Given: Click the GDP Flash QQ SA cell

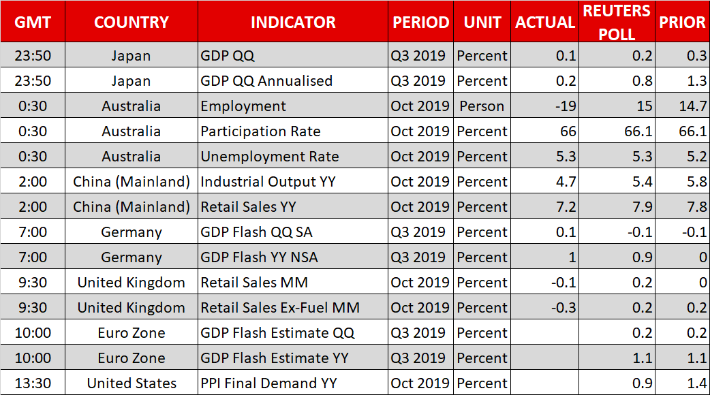Looking at the screenshot, I should pos(256,232).
